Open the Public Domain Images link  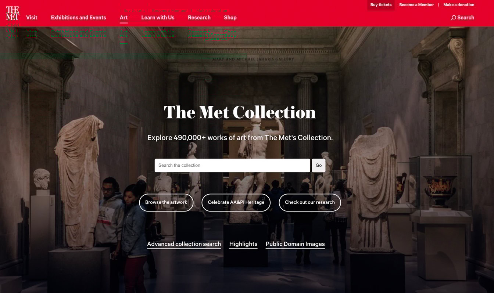tap(295, 244)
